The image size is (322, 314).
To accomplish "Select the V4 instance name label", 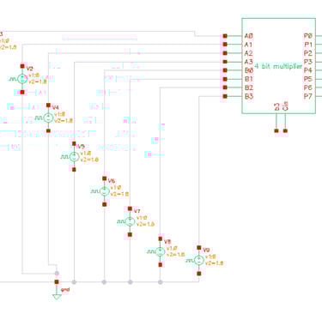I will (56, 107).
